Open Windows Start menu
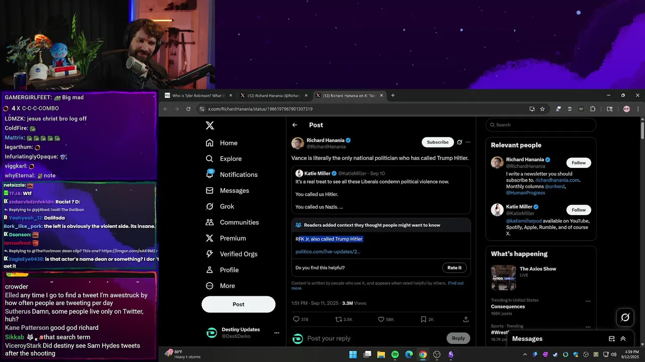Screen dimensions: 645x362 pyautogui.click(x=353, y=354)
